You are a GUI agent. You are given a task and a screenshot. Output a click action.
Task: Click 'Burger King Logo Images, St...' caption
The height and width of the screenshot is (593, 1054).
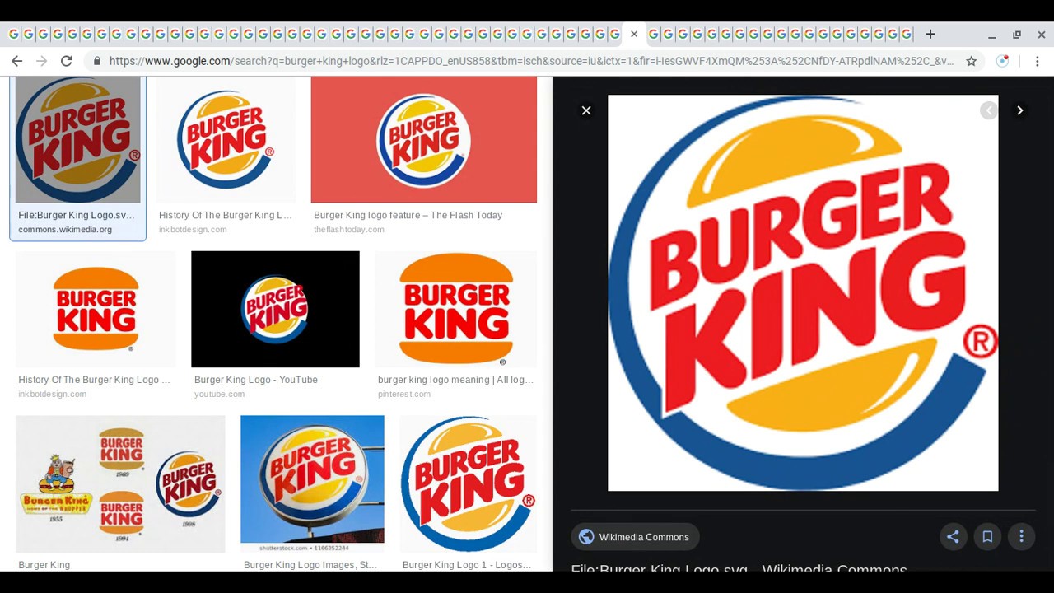coord(310,565)
